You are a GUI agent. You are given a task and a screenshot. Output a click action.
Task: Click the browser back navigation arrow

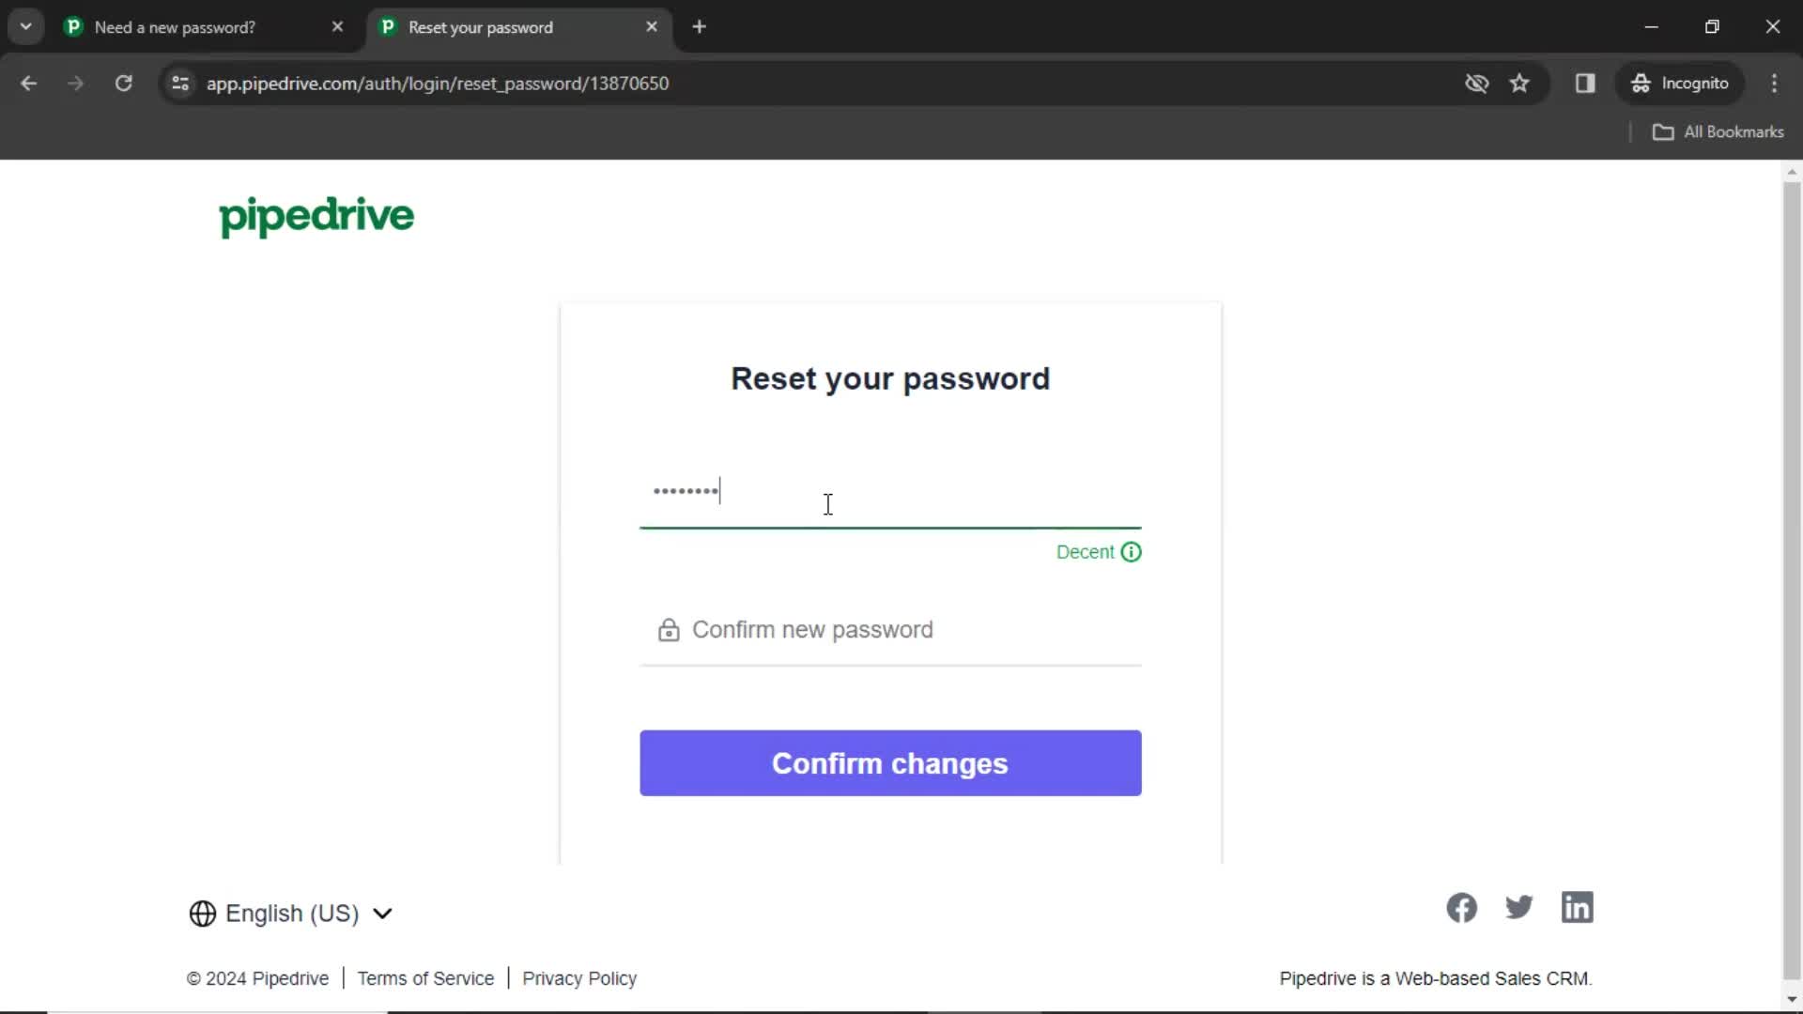tap(28, 83)
